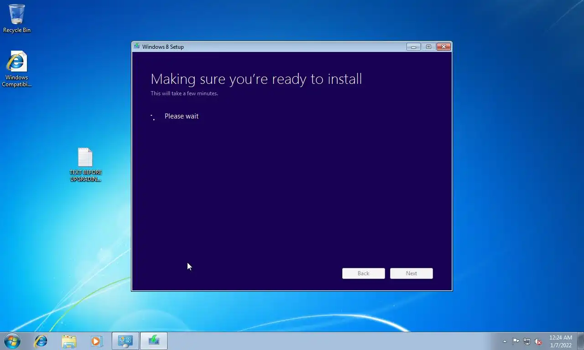
Task: Switch to Windows 8 Setup taskbar button
Action: pyautogui.click(x=154, y=341)
